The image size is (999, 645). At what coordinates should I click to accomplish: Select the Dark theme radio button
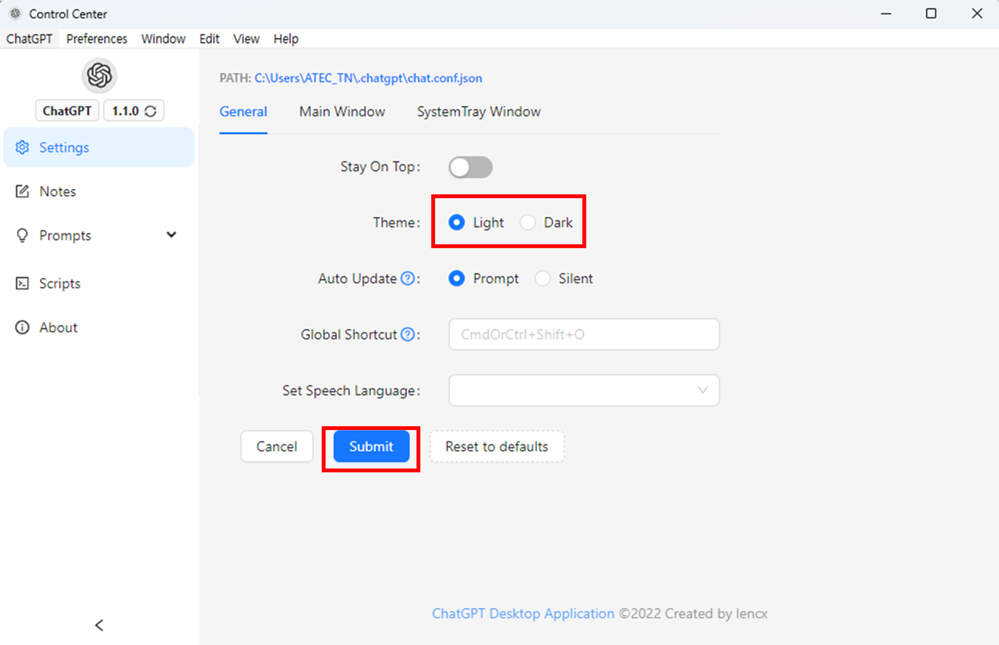pos(527,222)
